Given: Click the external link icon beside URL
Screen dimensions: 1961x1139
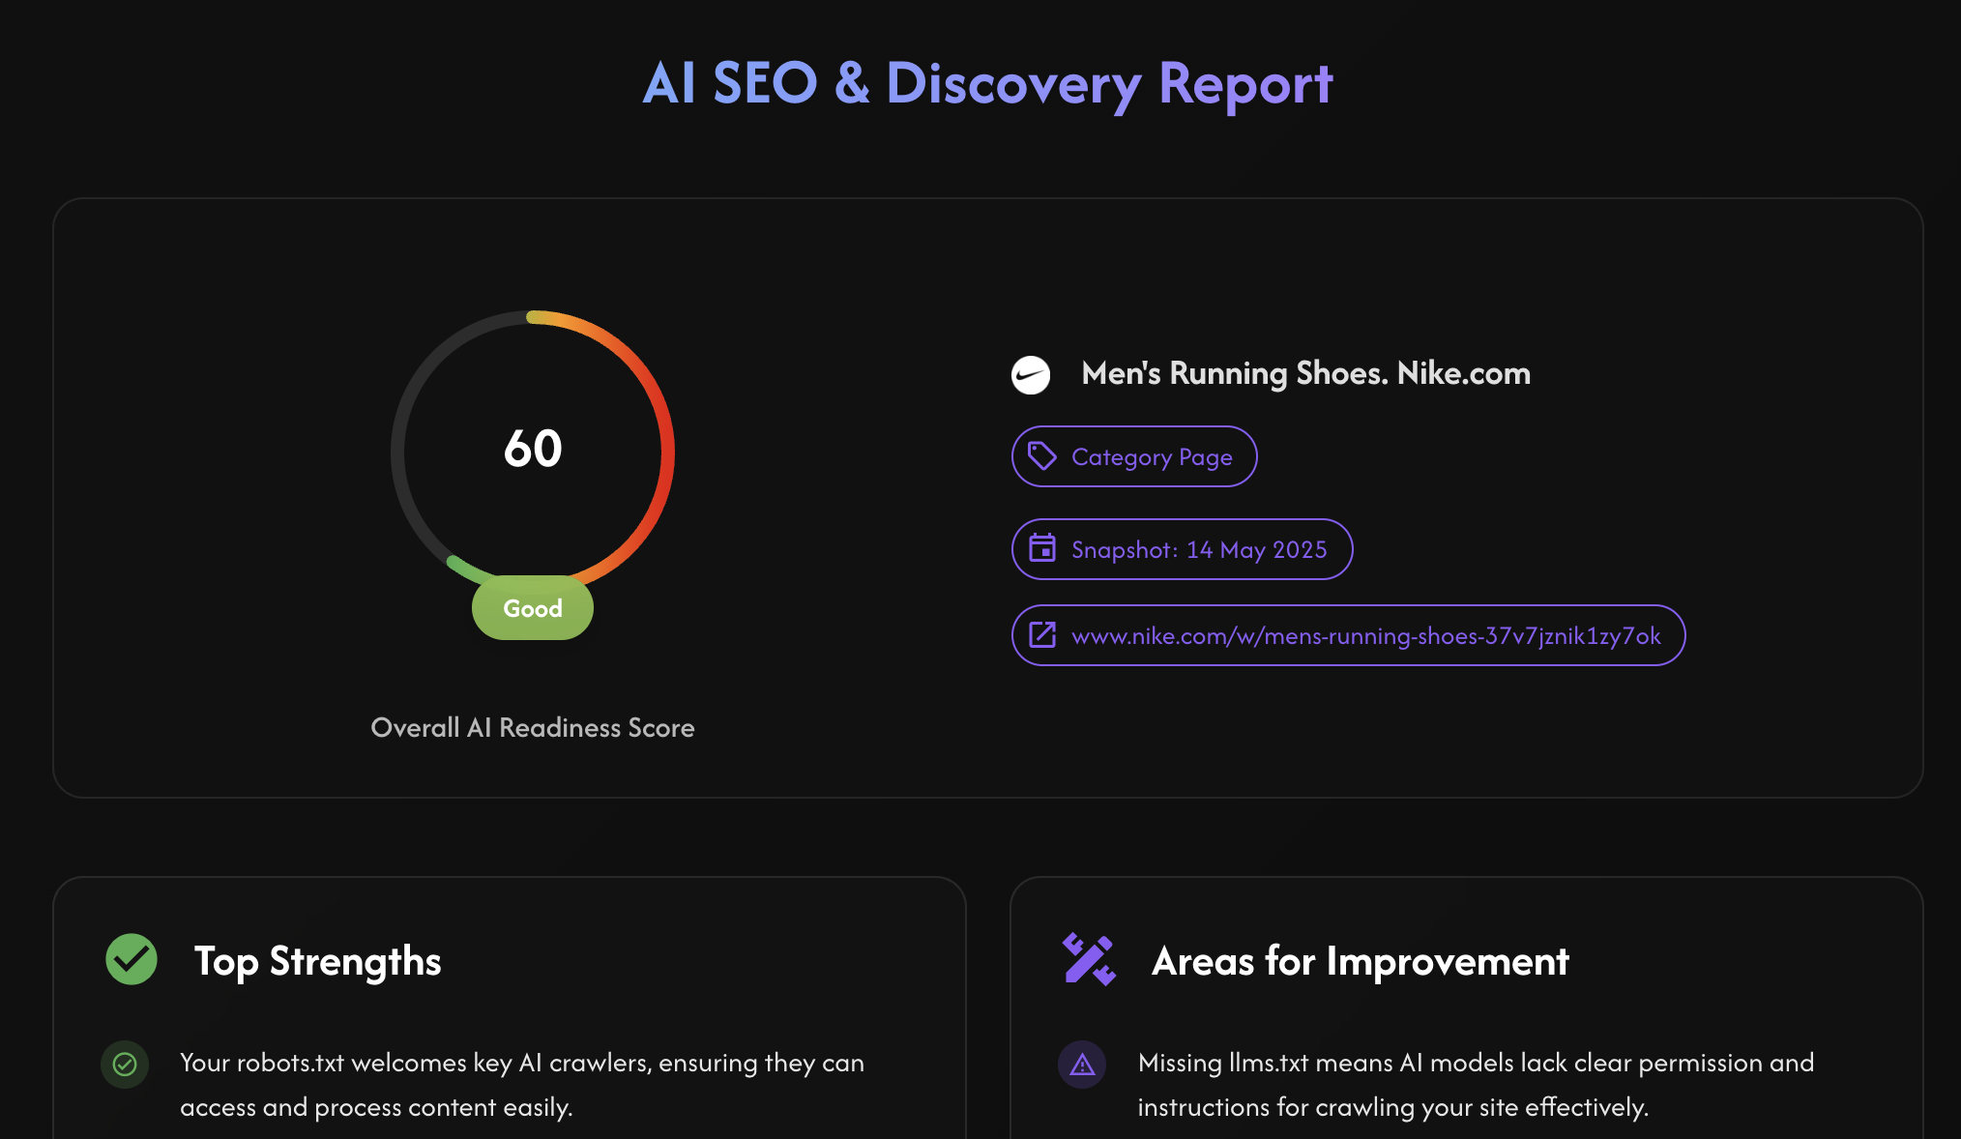Looking at the screenshot, I should pos(1041,635).
